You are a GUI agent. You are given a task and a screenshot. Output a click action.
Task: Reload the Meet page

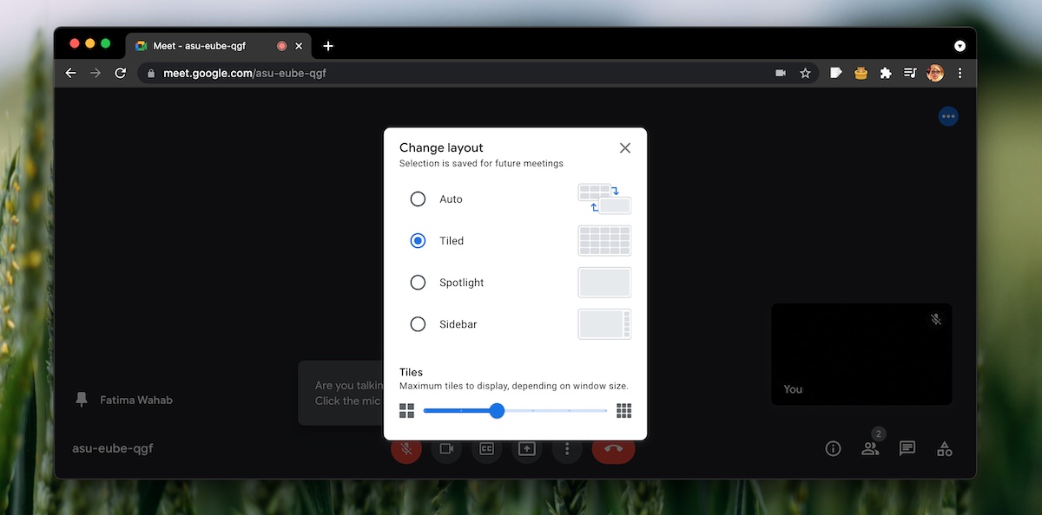coord(121,74)
